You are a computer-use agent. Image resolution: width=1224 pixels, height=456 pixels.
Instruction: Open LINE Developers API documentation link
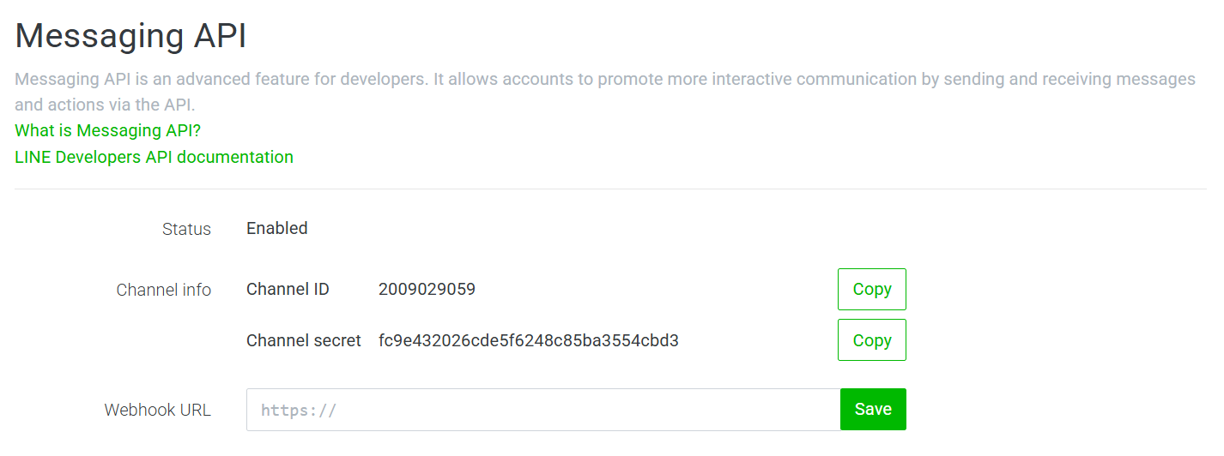click(x=154, y=157)
